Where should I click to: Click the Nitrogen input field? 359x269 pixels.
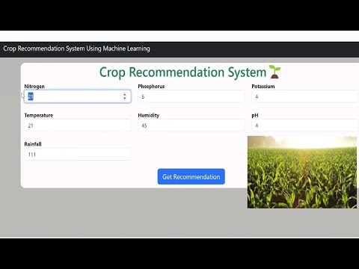click(78, 96)
